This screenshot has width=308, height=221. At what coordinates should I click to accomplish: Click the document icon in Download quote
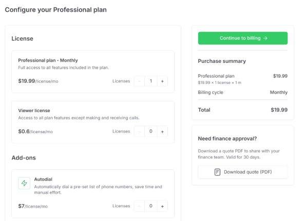coord(218,172)
